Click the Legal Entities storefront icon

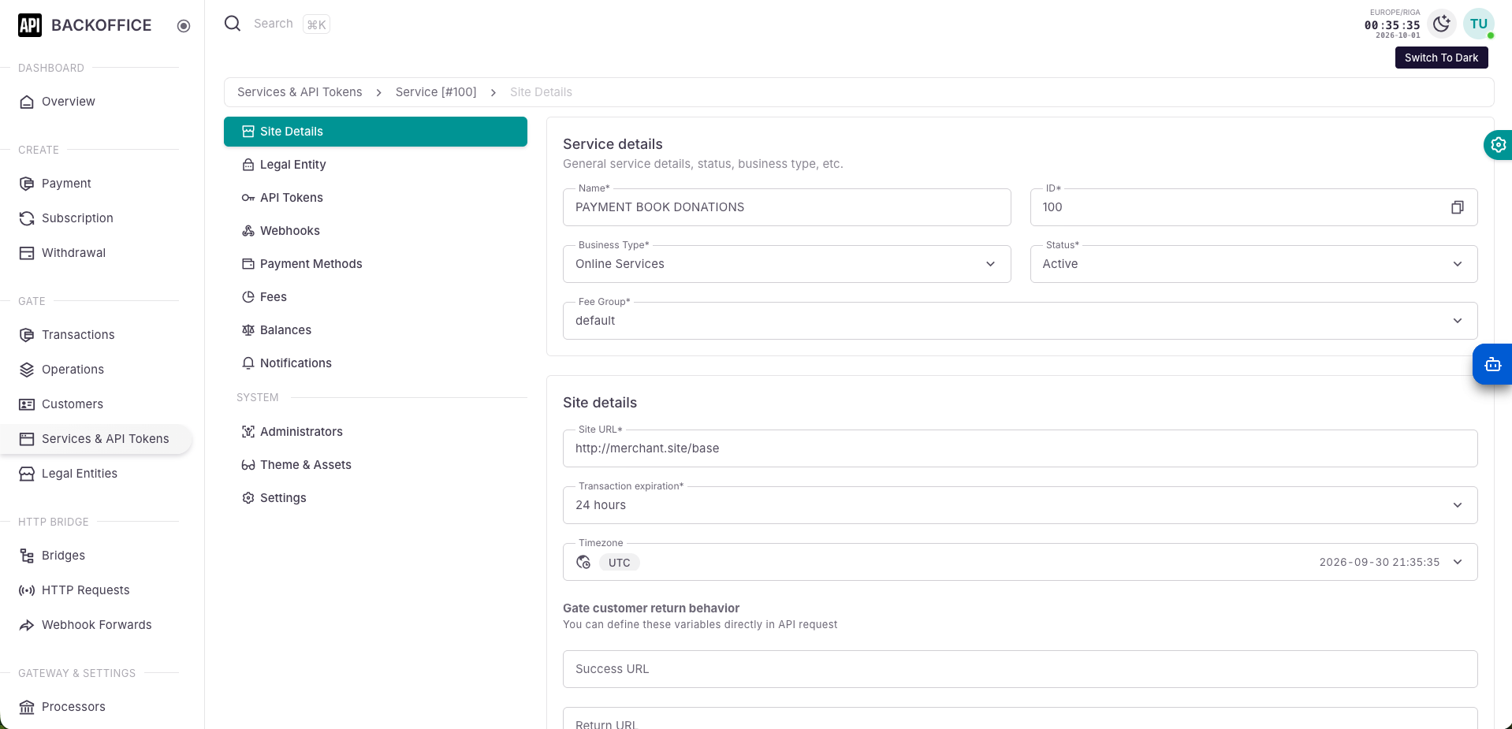27,474
